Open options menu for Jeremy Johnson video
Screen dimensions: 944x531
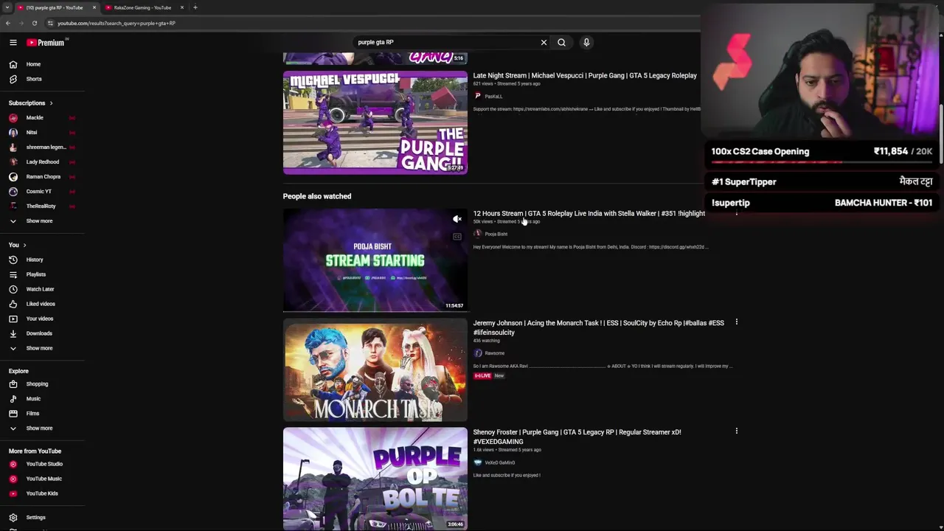(x=736, y=322)
